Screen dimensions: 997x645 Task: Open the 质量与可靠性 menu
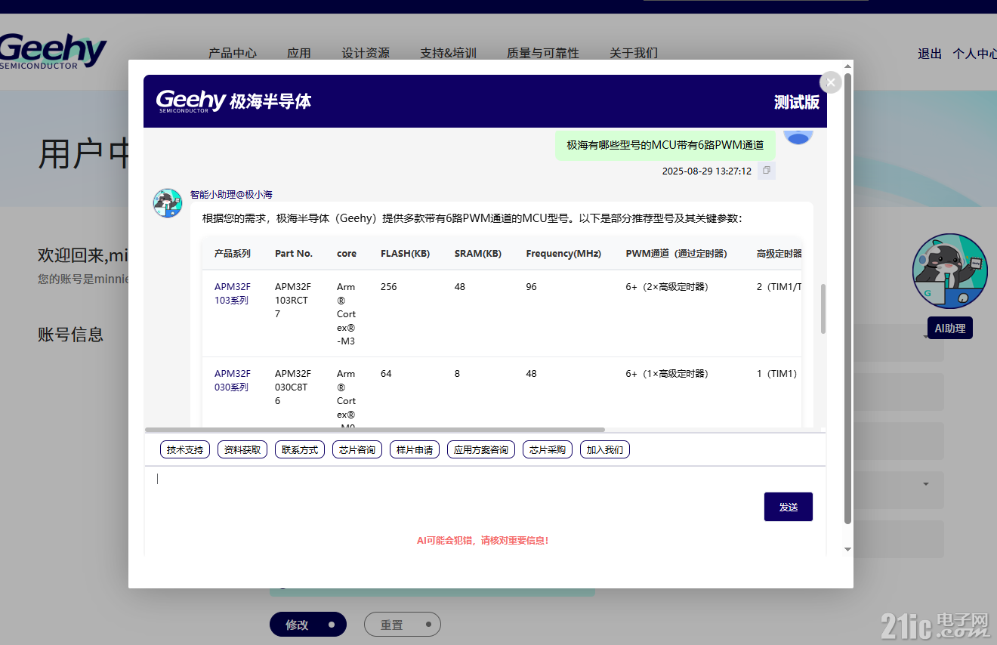coord(543,54)
